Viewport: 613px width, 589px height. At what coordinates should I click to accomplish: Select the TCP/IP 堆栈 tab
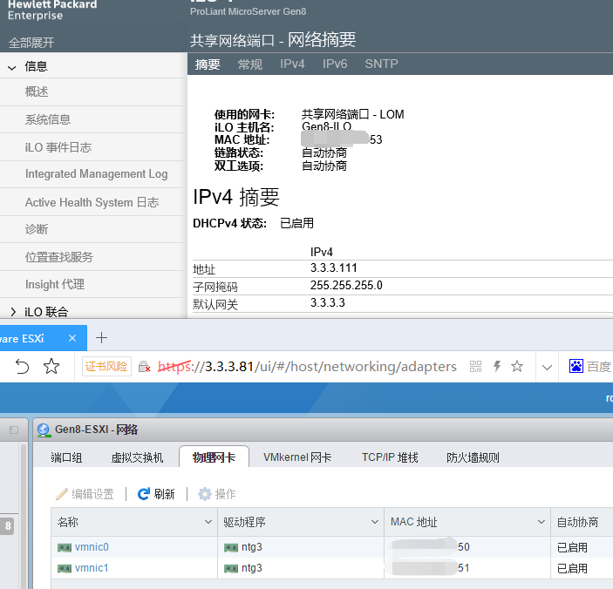pyautogui.click(x=390, y=457)
